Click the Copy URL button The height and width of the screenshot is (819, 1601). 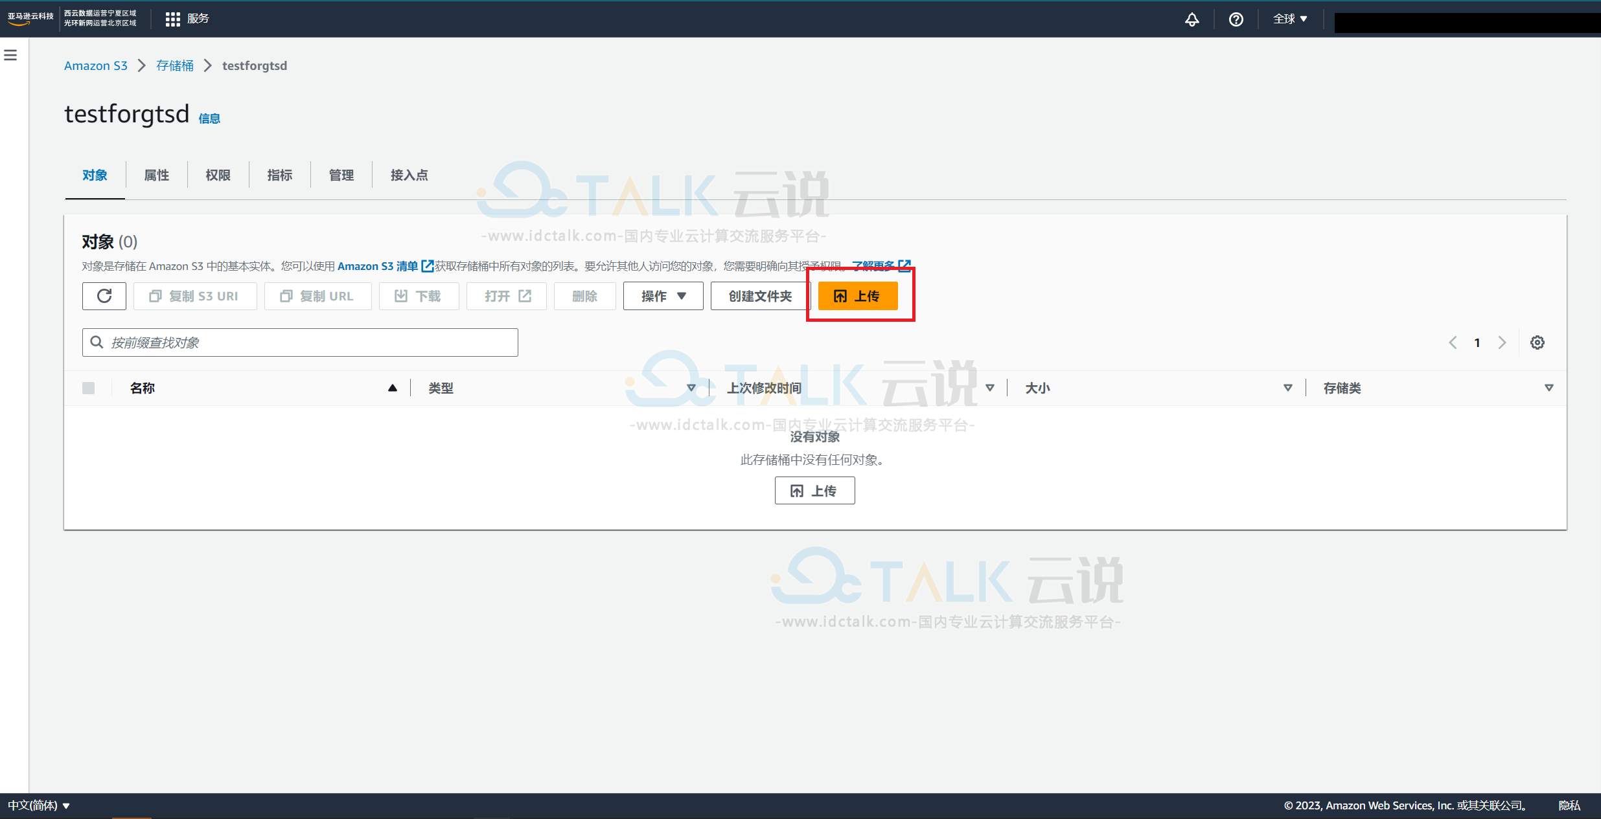click(317, 296)
